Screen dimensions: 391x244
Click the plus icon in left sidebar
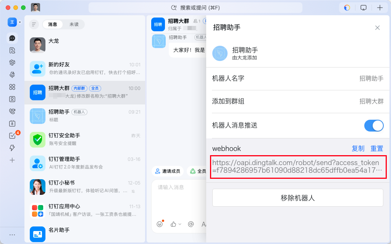[x=12, y=160]
